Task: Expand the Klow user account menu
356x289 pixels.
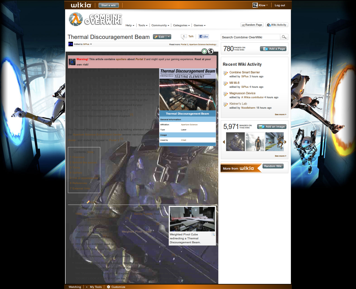Action: [260, 5]
